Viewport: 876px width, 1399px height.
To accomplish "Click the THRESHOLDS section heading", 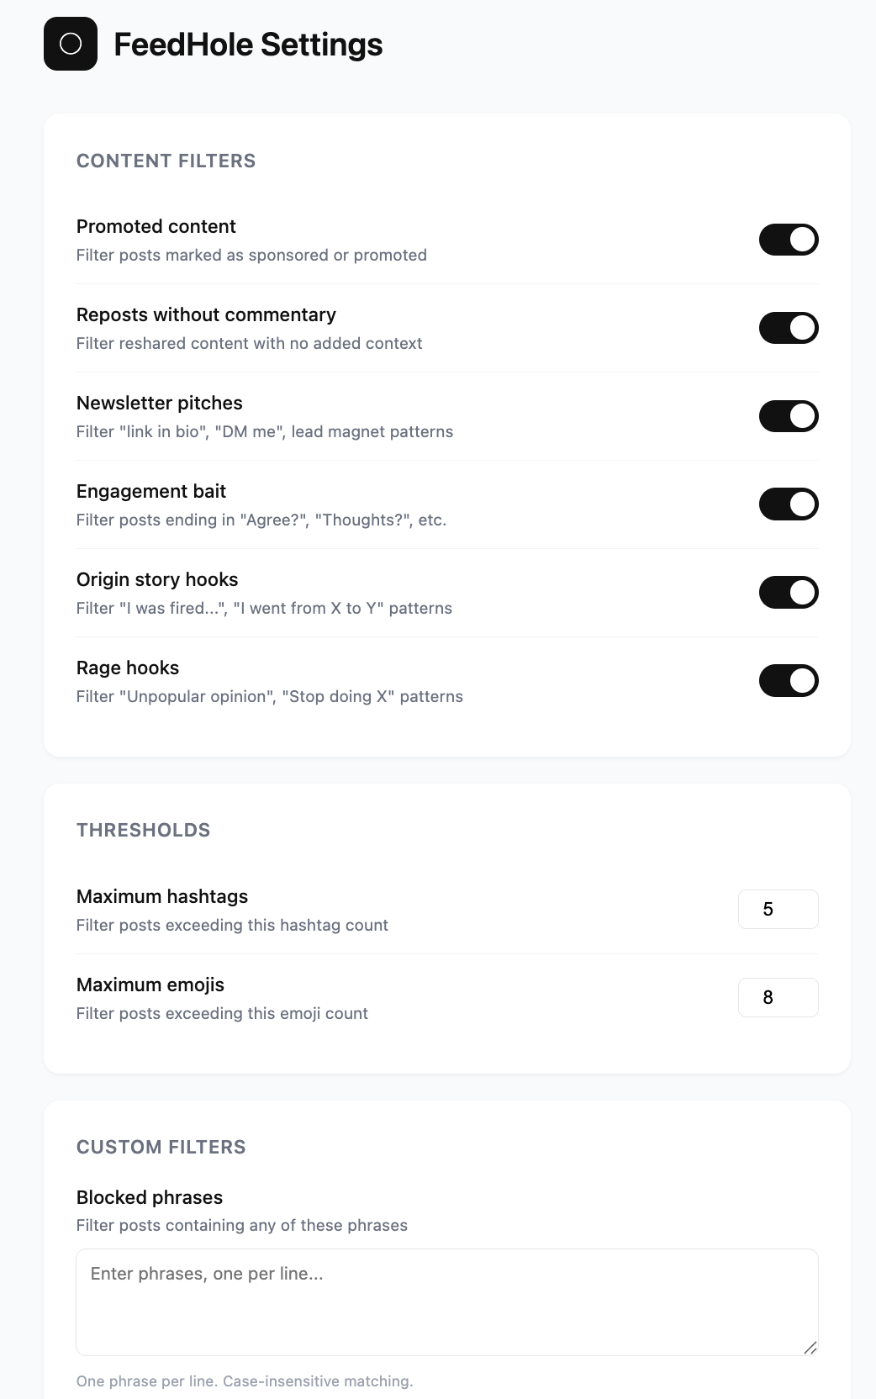I will (x=143, y=830).
